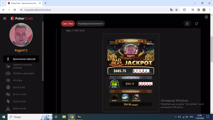This screenshot has width=213, height=120.
Task: Click the $54.86 каждый amount
Action: pos(131,104)
